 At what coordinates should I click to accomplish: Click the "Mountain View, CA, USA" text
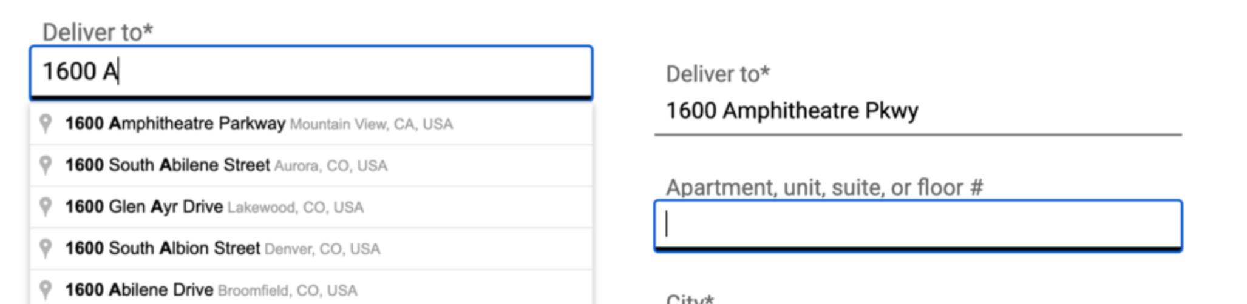tap(372, 125)
